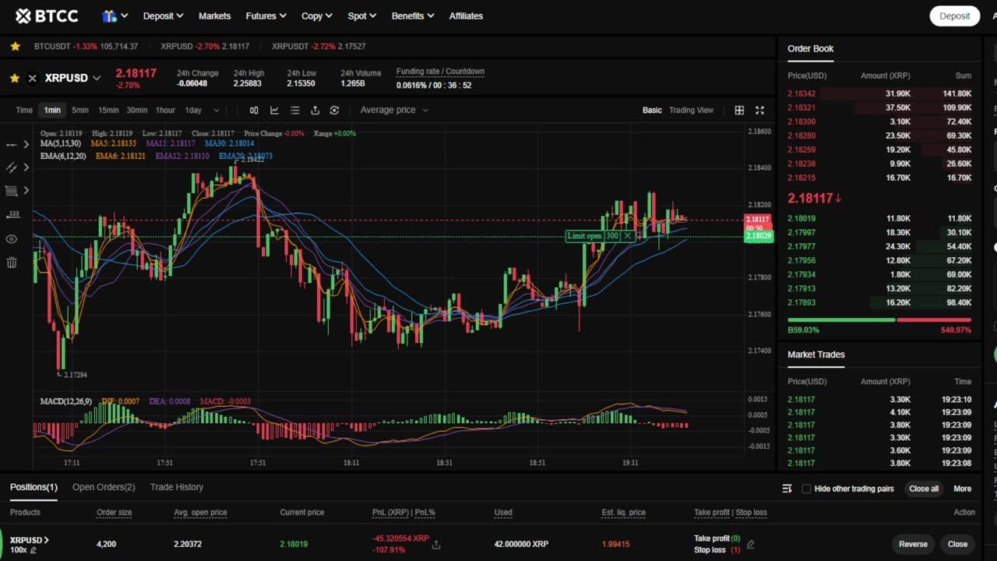Cancel the Limit open 300 order on chart

click(x=627, y=235)
